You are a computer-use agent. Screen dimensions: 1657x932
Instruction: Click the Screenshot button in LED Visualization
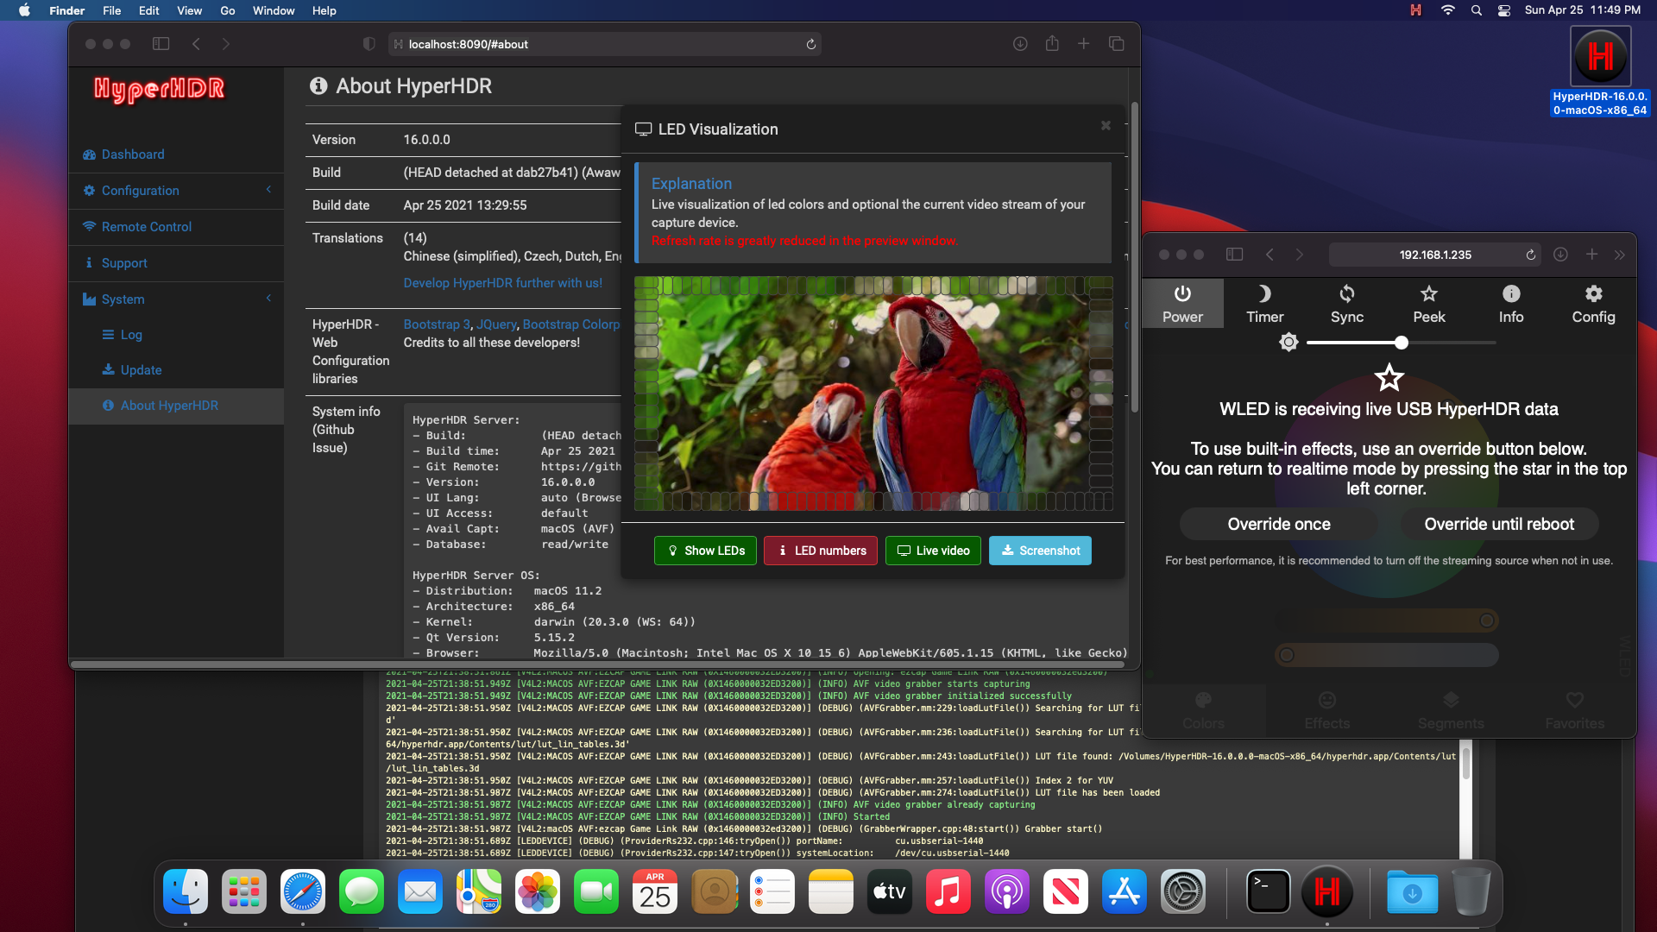click(x=1039, y=550)
